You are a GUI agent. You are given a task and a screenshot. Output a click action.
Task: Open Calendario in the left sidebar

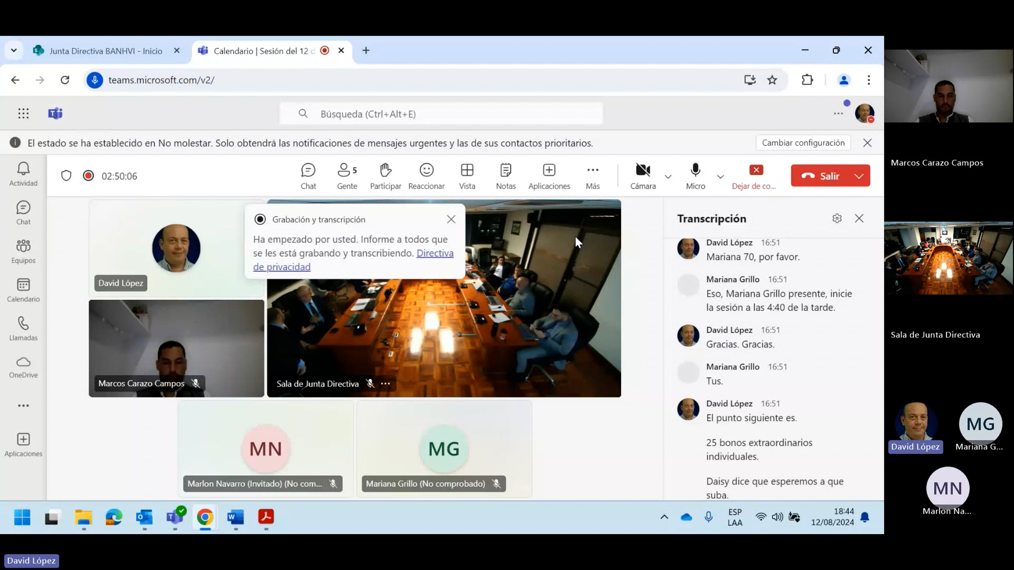tap(23, 290)
